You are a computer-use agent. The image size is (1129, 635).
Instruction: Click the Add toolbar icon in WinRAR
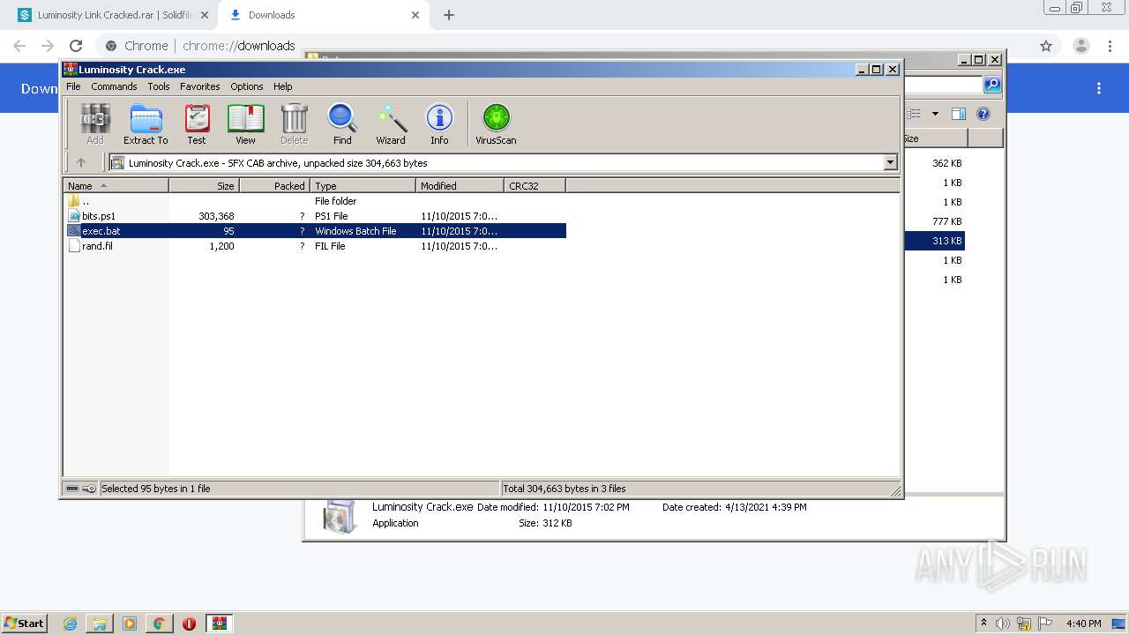click(94, 123)
